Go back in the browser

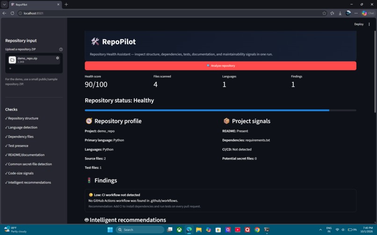[x=4, y=13]
